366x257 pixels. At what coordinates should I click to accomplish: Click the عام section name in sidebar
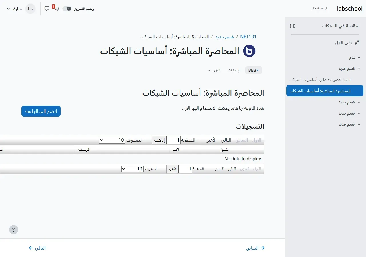point(352,58)
